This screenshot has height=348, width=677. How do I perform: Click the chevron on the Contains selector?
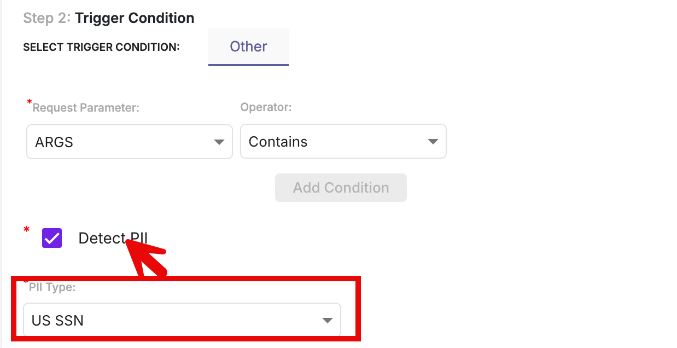click(x=433, y=141)
